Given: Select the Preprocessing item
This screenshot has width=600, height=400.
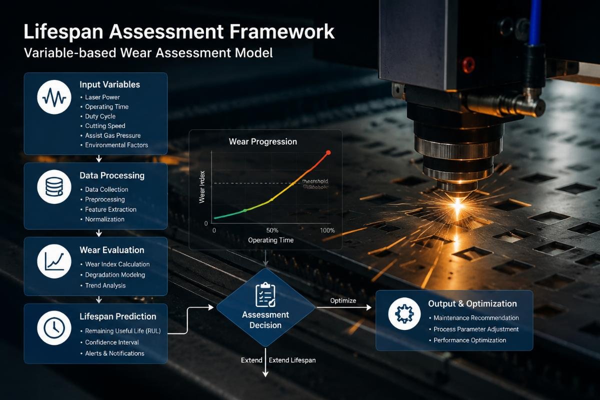Looking at the screenshot, I should coord(104,199).
